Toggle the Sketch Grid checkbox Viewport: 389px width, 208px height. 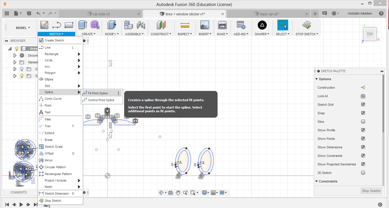click(x=363, y=105)
